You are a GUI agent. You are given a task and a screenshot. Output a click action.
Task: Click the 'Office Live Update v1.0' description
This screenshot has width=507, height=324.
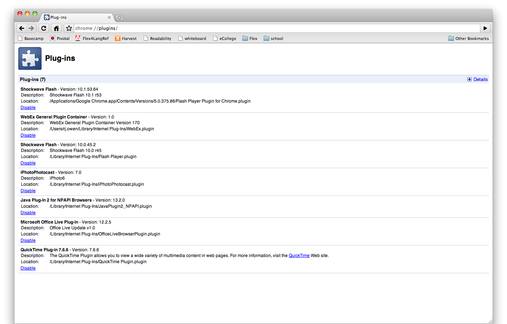tap(72, 228)
